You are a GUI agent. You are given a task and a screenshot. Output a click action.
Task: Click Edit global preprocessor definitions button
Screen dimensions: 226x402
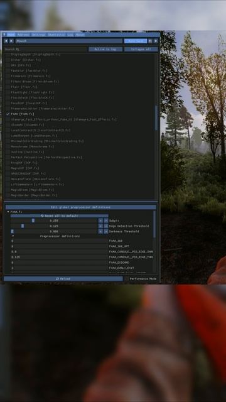pyautogui.click(x=81, y=207)
